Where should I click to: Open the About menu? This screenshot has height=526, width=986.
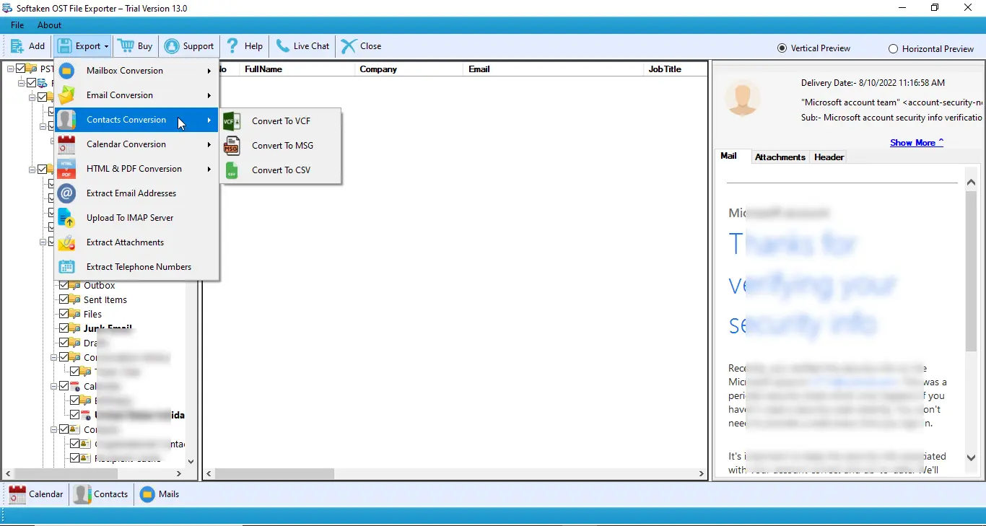[49, 25]
